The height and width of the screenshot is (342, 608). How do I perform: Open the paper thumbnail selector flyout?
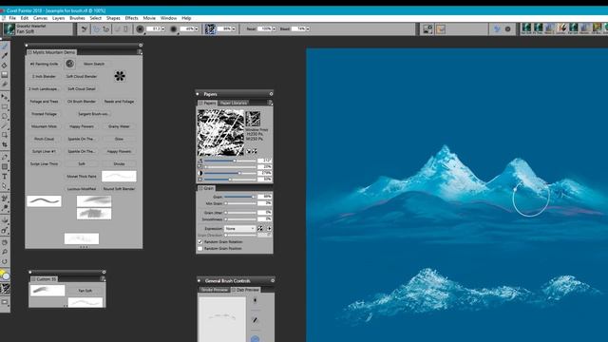point(253,119)
